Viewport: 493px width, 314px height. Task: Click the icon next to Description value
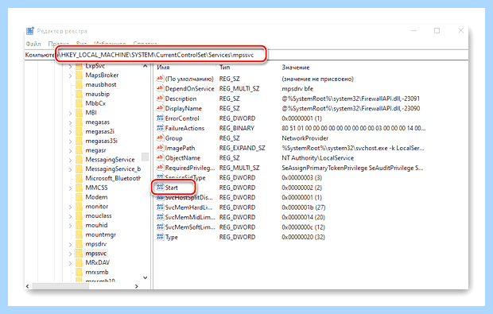(x=160, y=99)
